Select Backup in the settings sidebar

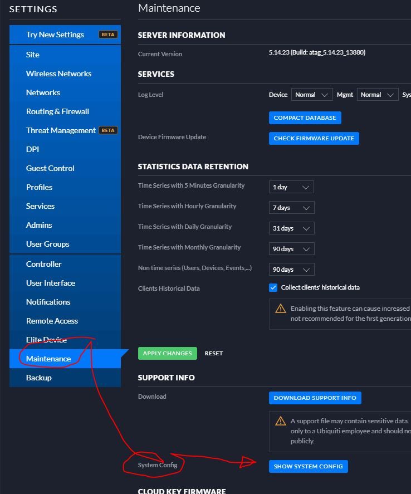tap(39, 378)
